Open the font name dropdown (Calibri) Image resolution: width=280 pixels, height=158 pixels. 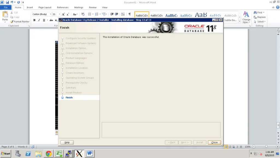(x=51, y=14)
